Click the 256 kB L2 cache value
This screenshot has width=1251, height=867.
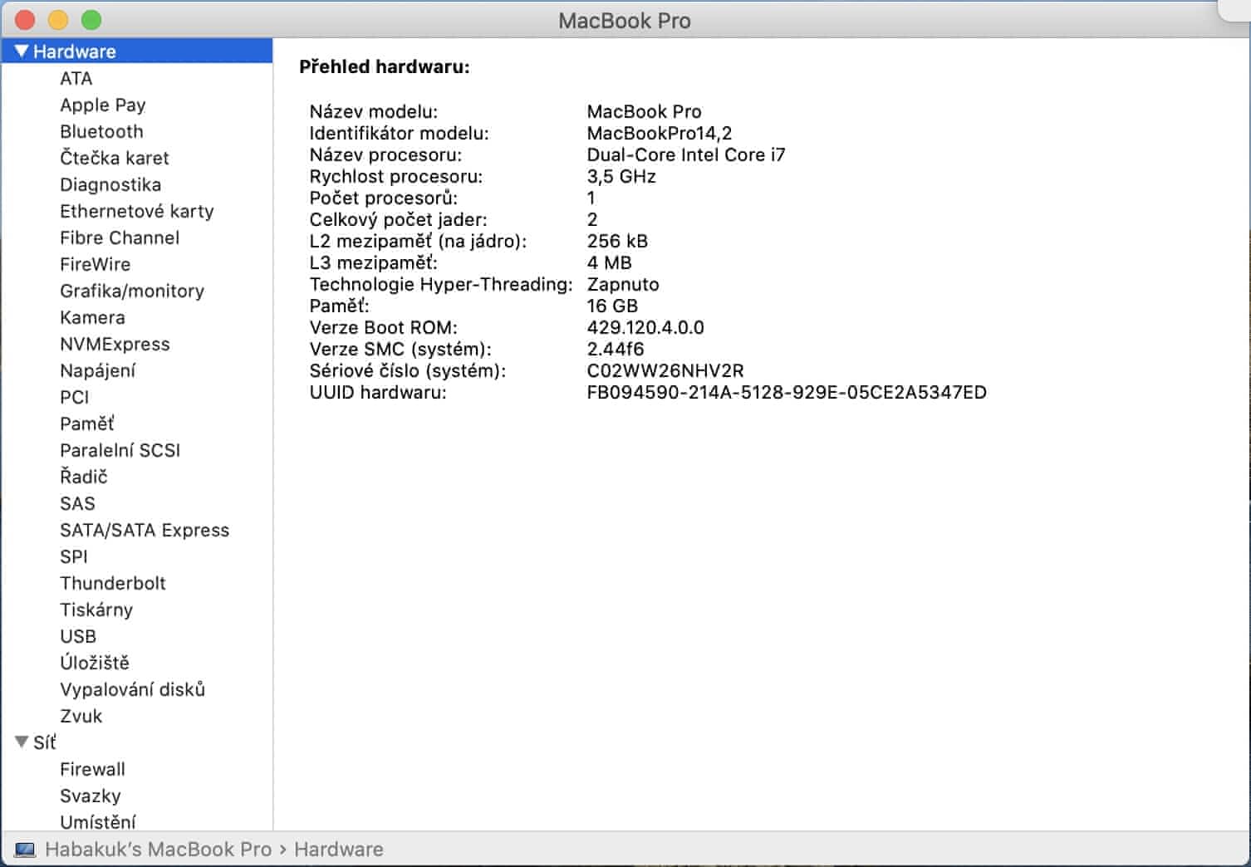617,241
